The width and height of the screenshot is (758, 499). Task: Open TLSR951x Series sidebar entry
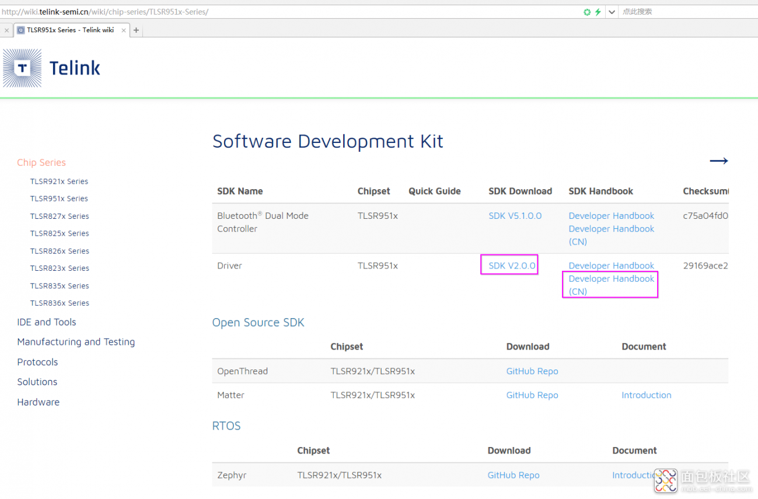pos(59,198)
